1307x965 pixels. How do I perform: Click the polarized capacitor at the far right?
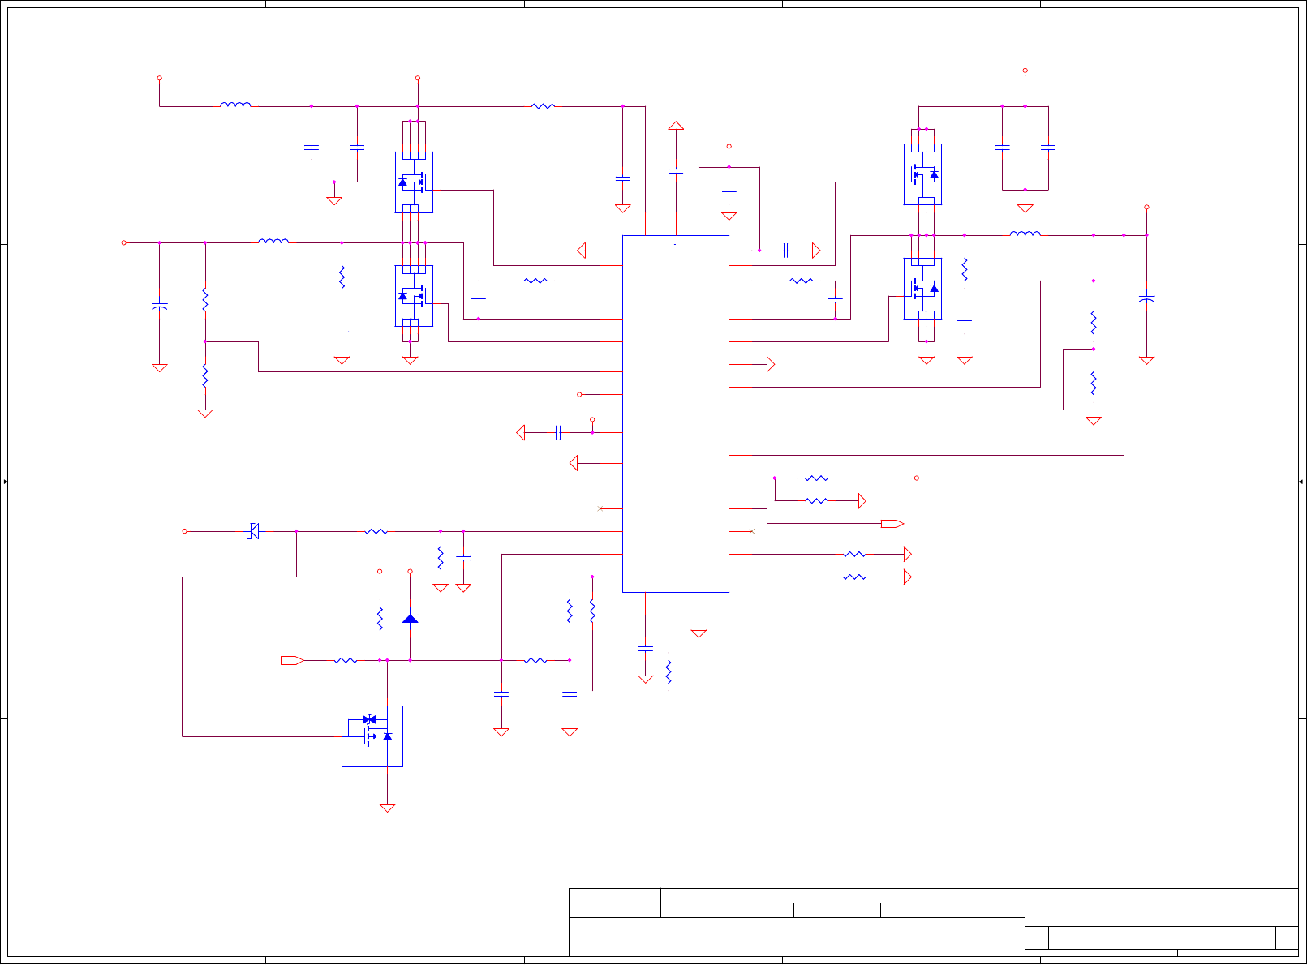pyautogui.click(x=1146, y=299)
